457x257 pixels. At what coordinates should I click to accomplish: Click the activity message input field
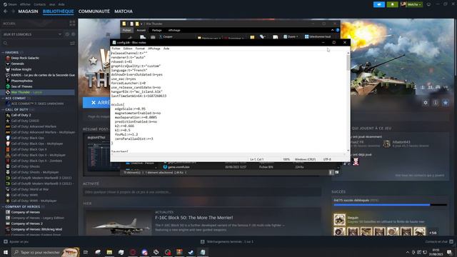tap(202, 192)
